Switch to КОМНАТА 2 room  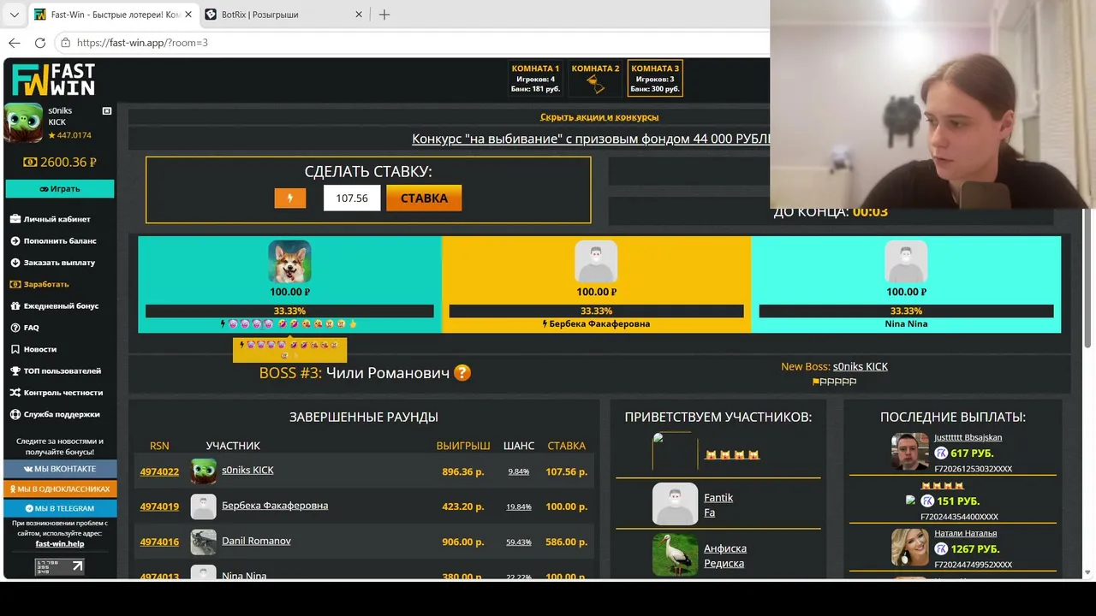click(x=595, y=79)
